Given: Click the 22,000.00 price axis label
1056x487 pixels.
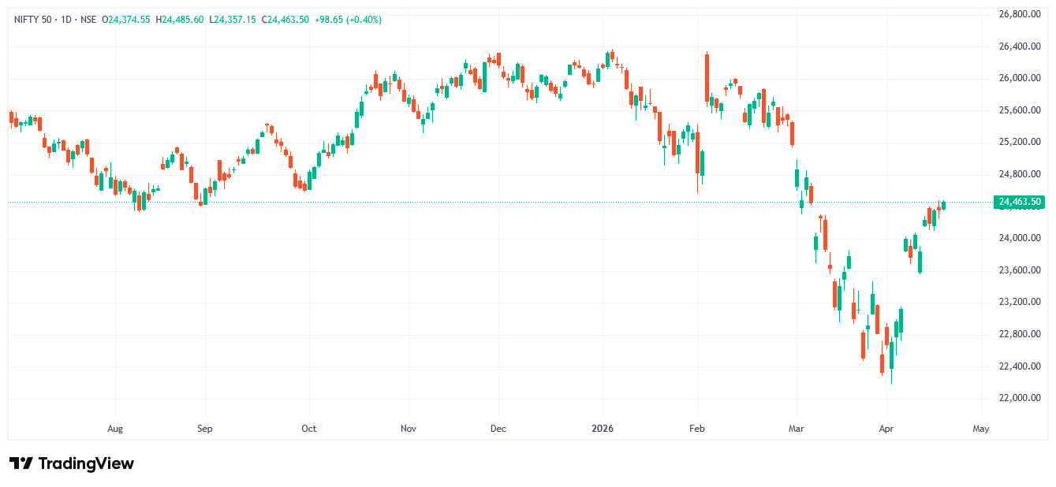Looking at the screenshot, I should 1019,398.
